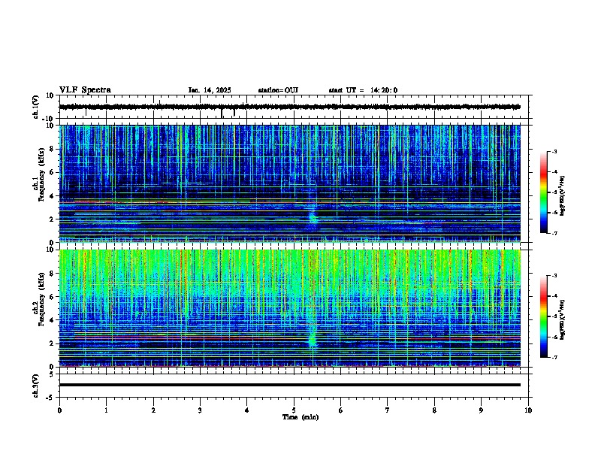Click the "ch.3(V)" axis label

point(36,386)
